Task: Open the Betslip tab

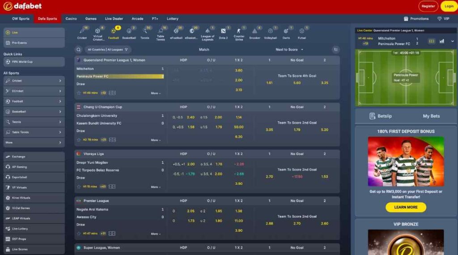Action: tap(381, 116)
